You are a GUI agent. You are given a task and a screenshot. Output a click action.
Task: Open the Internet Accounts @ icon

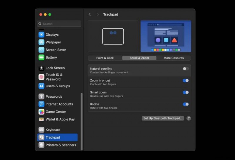pos(41,104)
